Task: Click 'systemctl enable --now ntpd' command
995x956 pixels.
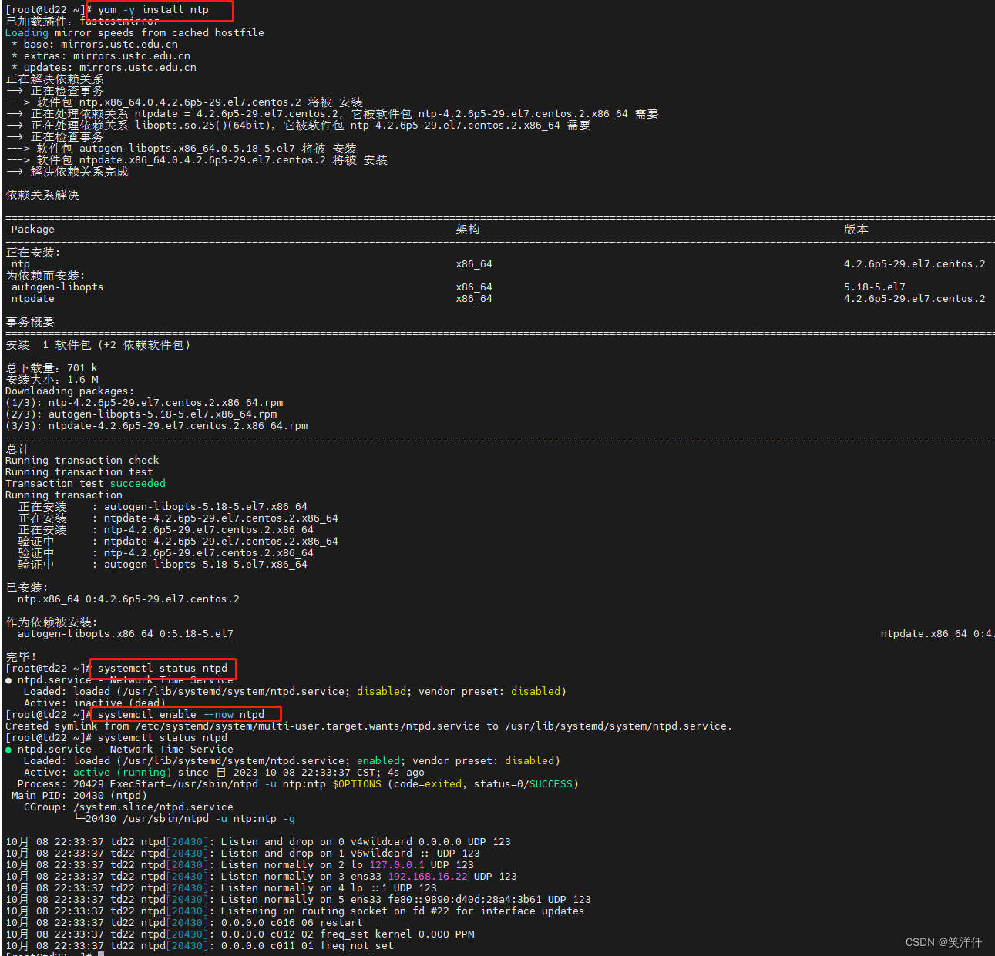Action: (x=181, y=715)
